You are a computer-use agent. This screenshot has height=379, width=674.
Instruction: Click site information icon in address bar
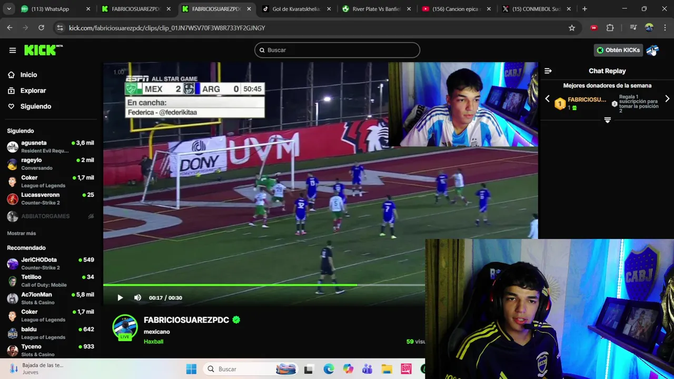coord(60,28)
